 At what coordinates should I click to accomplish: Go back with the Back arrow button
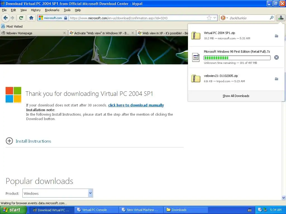(x=5, y=18)
